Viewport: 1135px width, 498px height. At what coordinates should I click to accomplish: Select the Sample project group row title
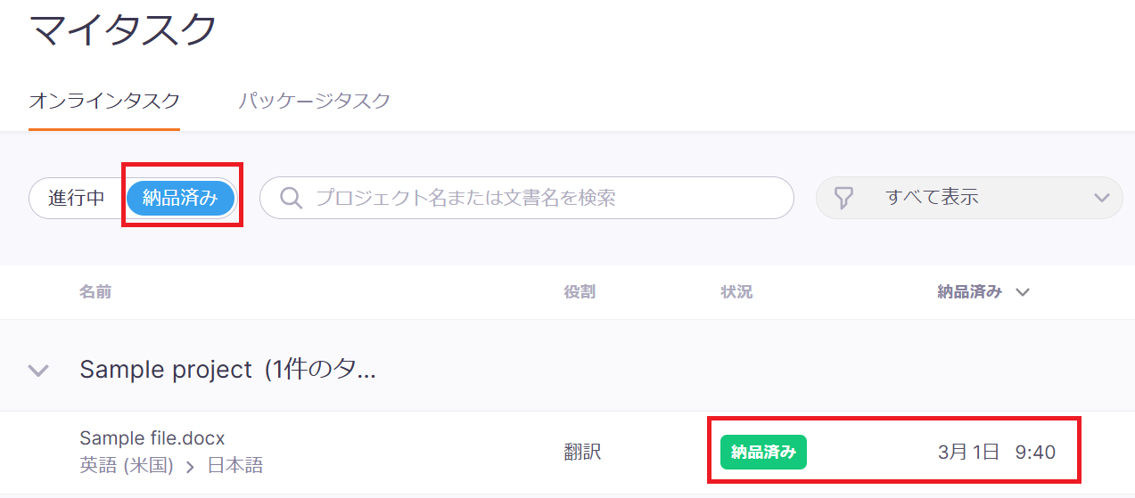click(227, 370)
